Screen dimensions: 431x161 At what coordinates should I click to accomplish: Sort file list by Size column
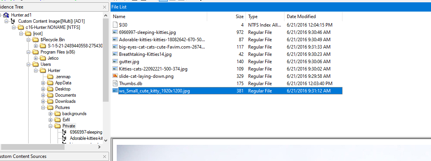[227, 17]
